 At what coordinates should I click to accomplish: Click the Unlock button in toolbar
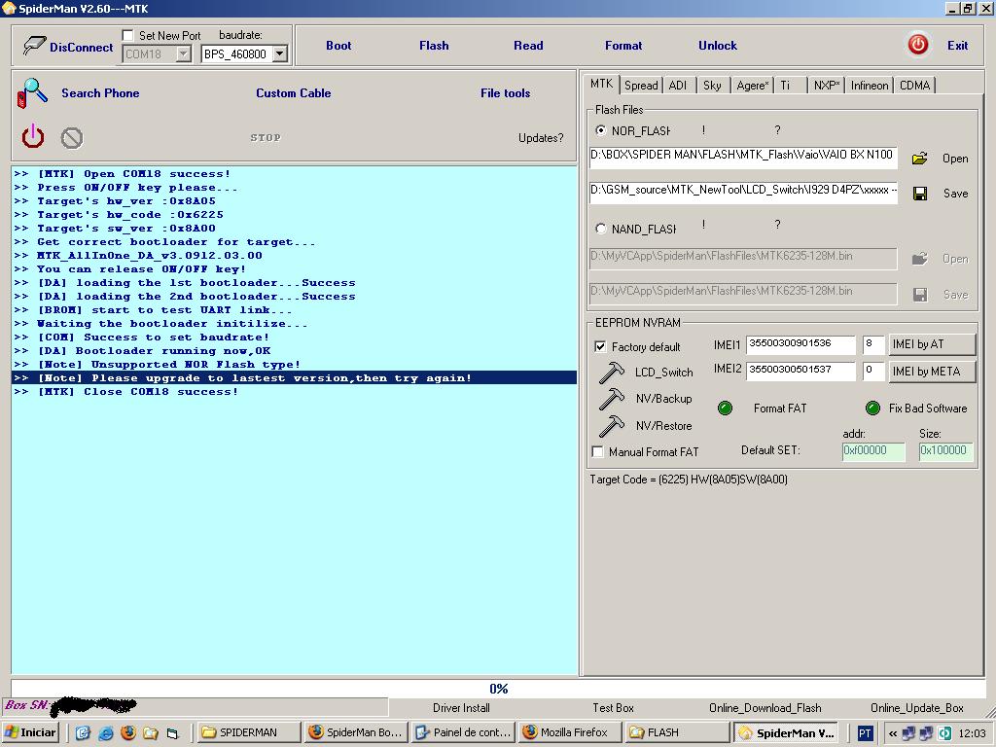coord(717,46)
